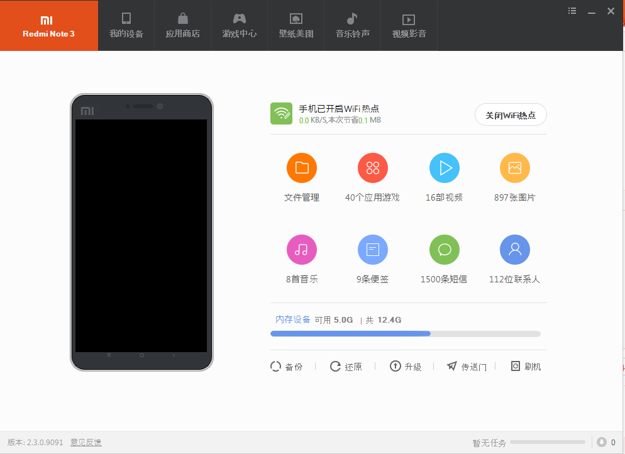The image size is (625, 454).
Task: Open the 16部视频 videos icon
Action: tap(445, 169)
